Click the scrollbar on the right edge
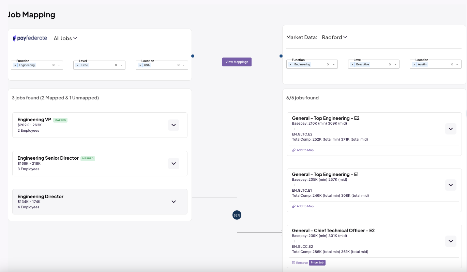467x272 pixels. point(466,112)
